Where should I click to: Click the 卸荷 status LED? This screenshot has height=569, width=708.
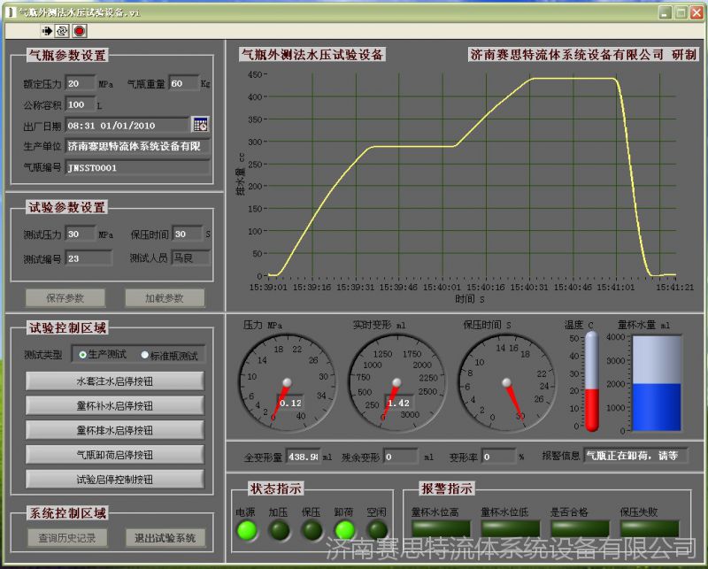344,530
